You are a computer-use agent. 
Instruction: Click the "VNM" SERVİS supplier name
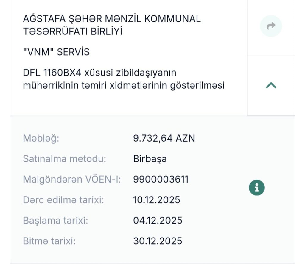point(56,52)
